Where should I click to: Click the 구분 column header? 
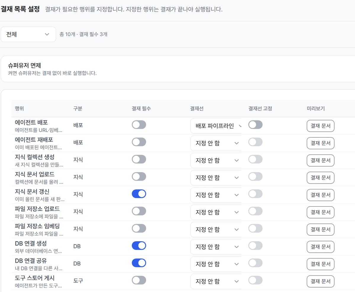coord(78,109)
